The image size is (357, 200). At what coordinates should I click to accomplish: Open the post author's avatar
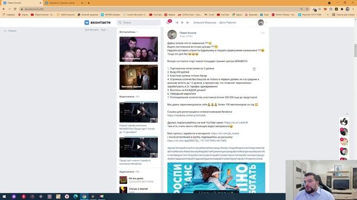click(x=172, y=34)
